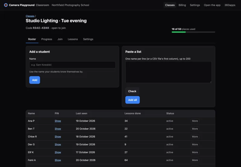
Task: Open the class Settings tab
Action: tap(88, 39)
